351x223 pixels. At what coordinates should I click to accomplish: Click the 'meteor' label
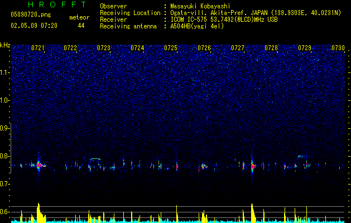(x=79, y=17)
